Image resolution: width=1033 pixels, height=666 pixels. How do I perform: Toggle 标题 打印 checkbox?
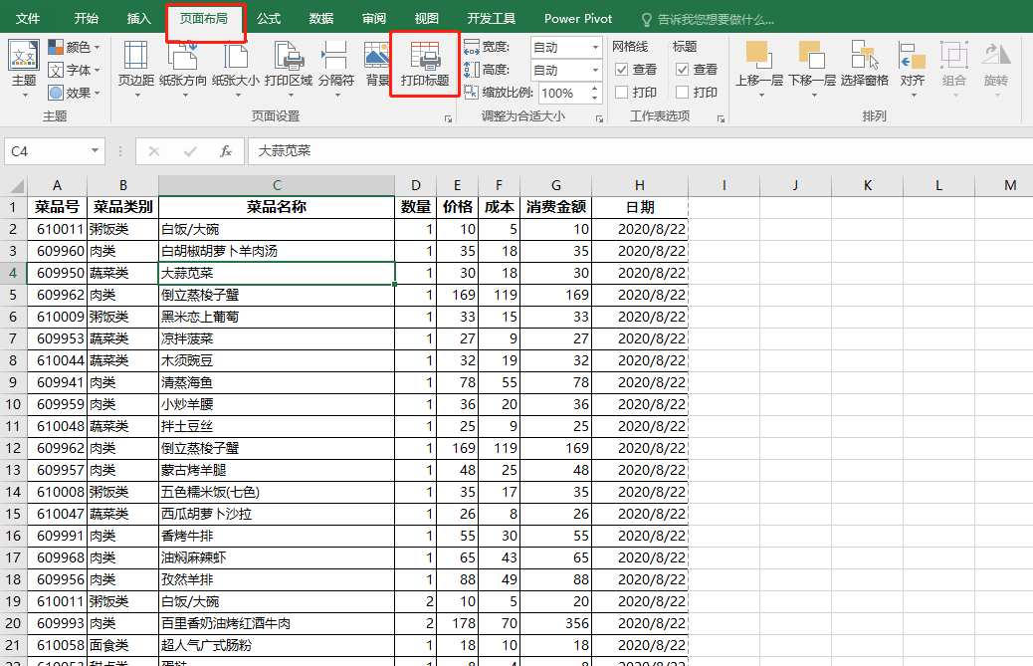click(x=683, y=93)
